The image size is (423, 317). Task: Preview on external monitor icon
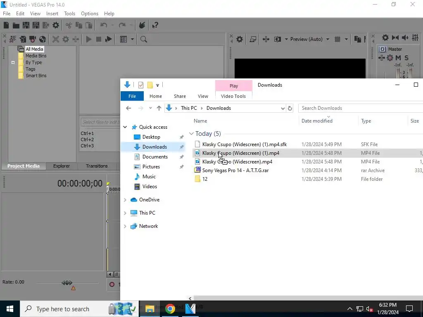(253, 39)
